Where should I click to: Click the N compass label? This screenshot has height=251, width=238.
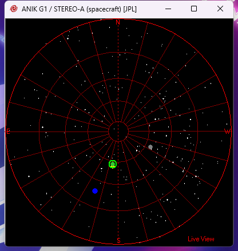[x=118, y=22]
